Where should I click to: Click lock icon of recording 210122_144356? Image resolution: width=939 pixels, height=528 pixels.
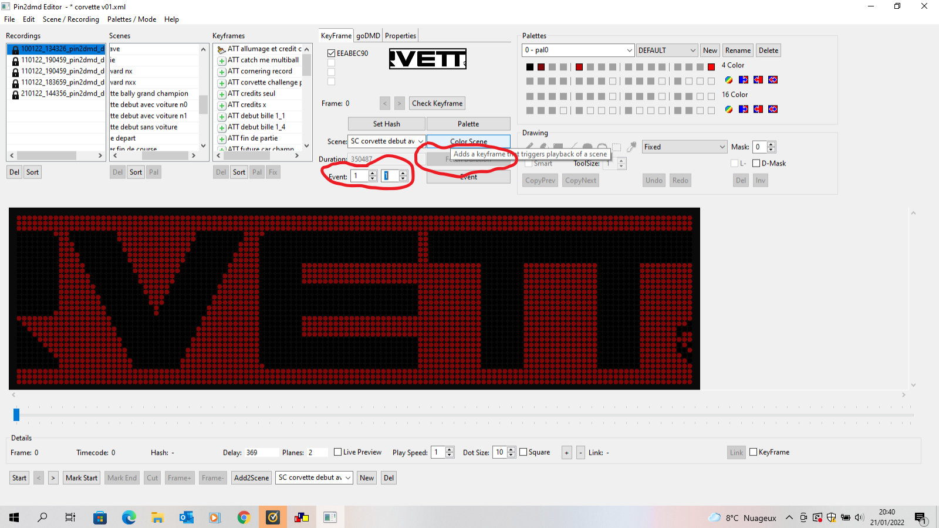click(15, 94)
